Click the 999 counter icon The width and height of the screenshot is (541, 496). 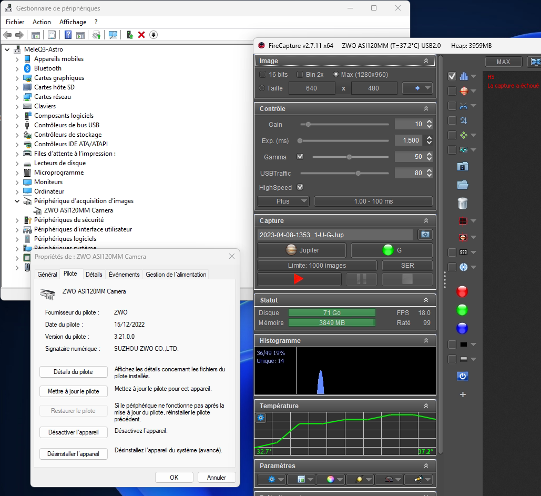click(x=463, y=252)
